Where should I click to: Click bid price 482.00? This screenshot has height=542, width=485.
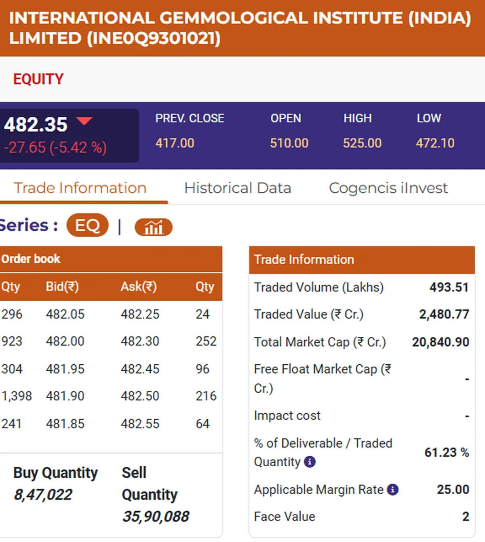point(65,342)
